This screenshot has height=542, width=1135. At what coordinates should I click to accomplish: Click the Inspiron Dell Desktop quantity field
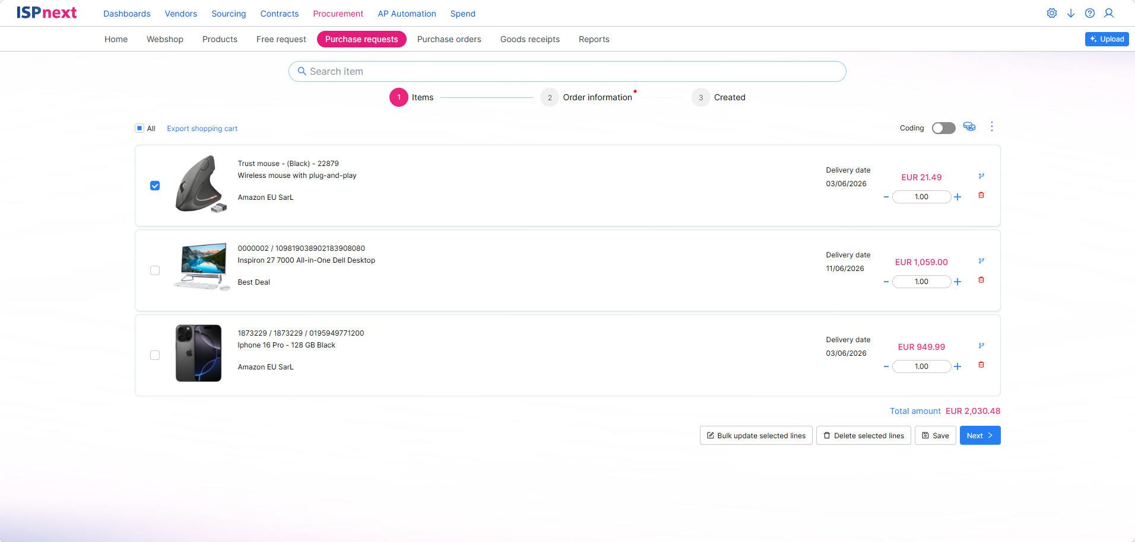(x=922, y=282)
